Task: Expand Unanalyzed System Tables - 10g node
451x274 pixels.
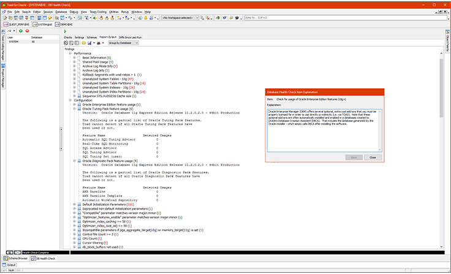Action: click(74, 79)
